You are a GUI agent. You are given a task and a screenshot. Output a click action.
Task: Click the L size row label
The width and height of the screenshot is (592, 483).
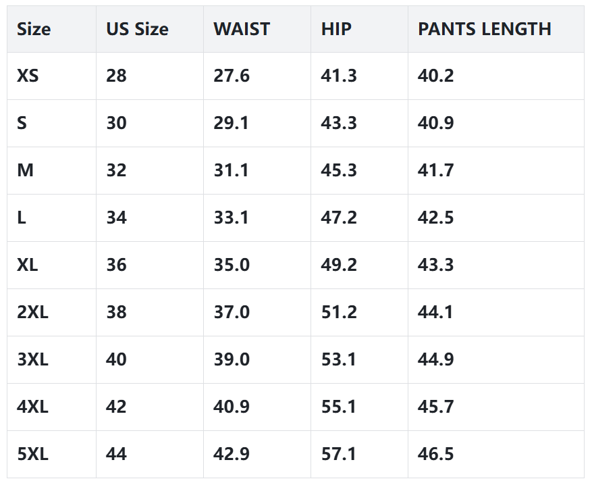coord(22,218)
